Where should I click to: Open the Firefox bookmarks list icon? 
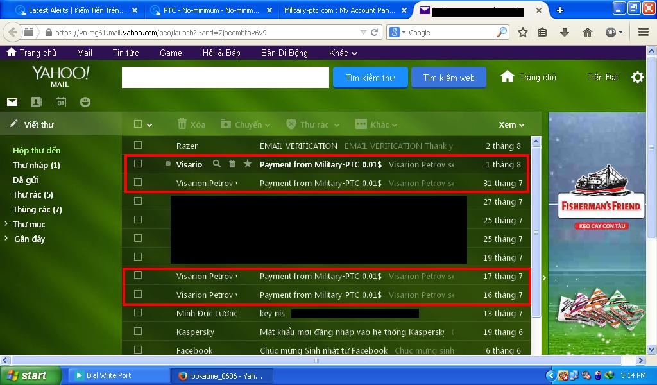click(x=542, y=32)
